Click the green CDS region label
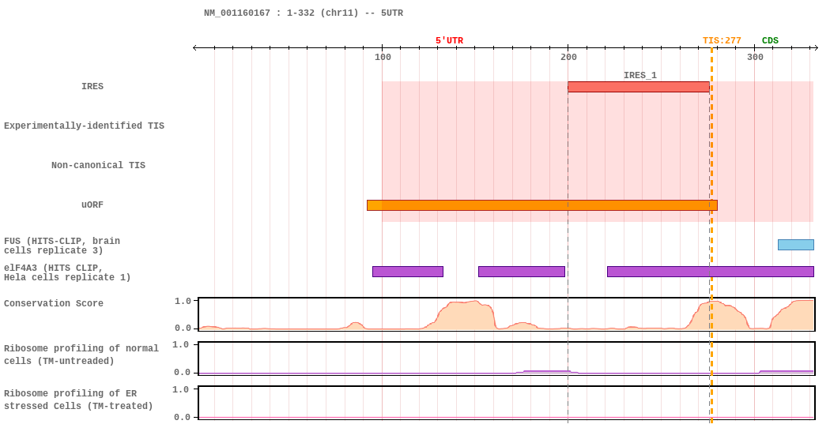This screenshot has width=830, height=428. tap(770, 41)
